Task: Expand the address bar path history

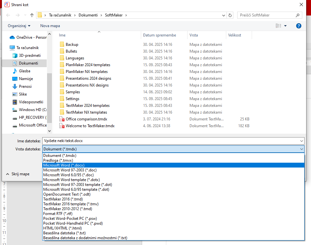Action: [x=224, y=15]
